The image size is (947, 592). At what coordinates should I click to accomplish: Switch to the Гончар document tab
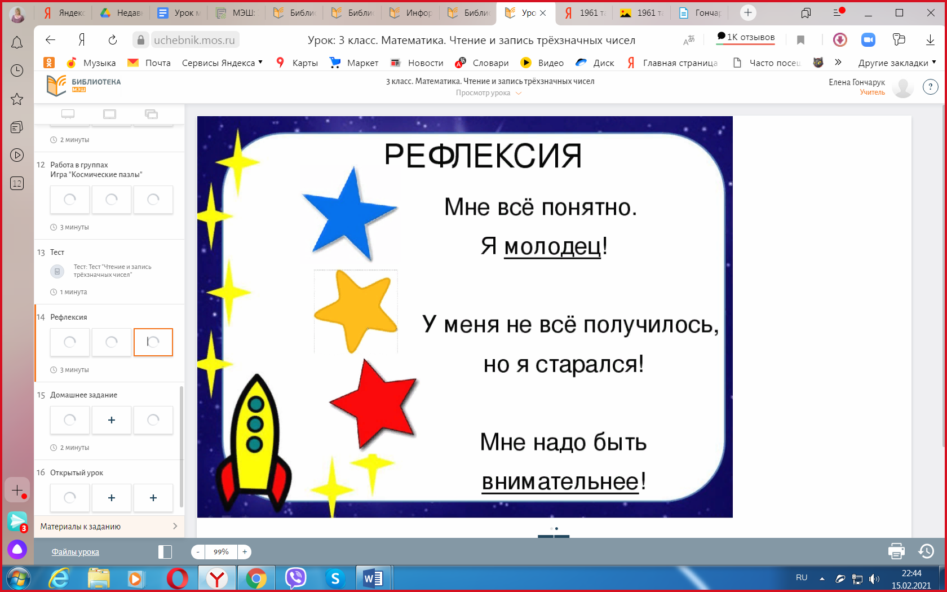click(699, 12)
